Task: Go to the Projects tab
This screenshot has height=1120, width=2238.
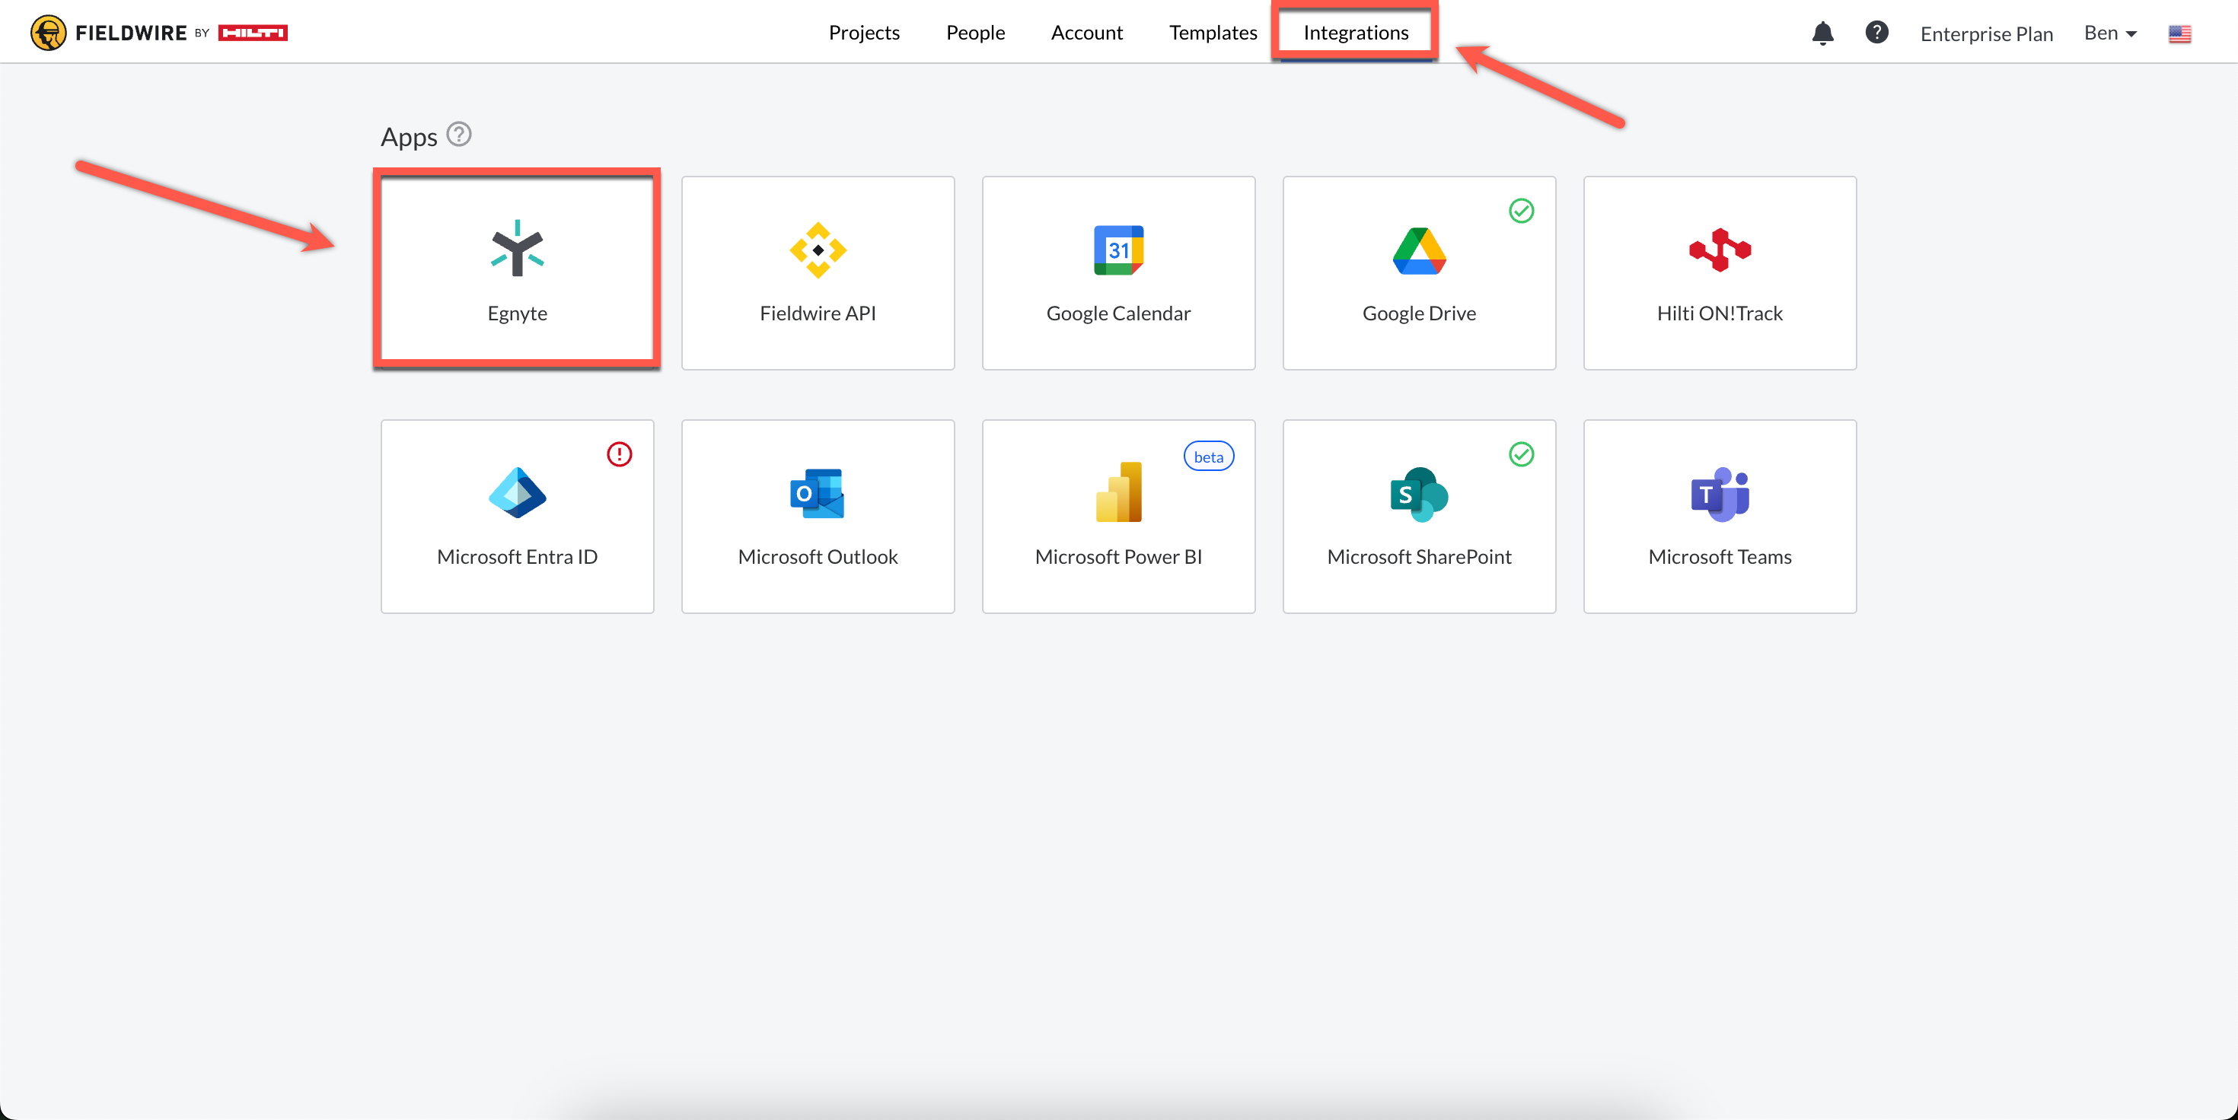Action: click(863, 32)
